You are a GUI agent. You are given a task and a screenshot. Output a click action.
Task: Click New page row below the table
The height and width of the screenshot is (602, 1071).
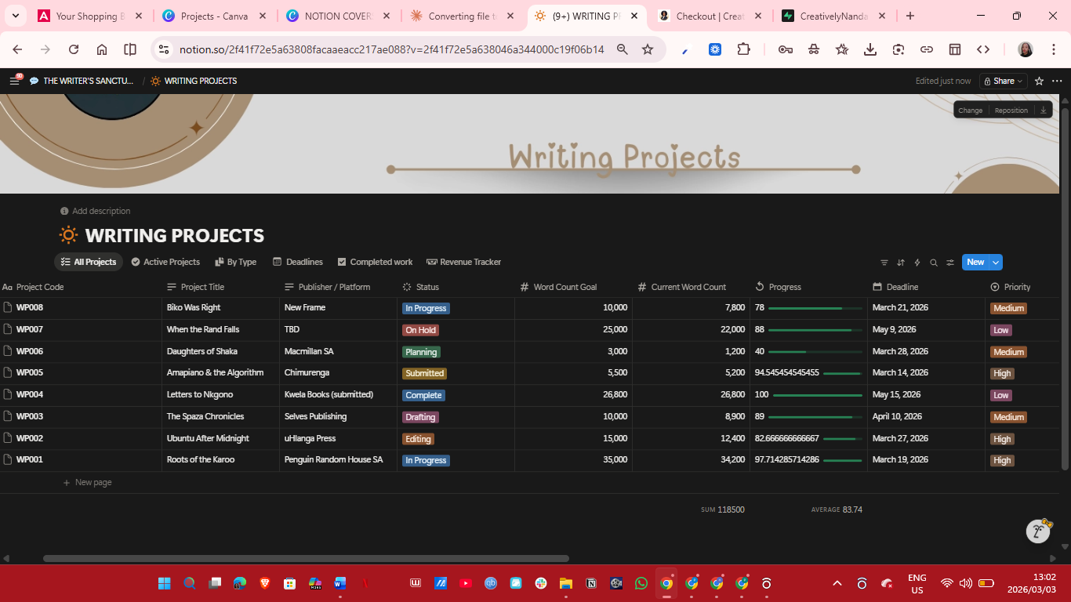point(93,483)
